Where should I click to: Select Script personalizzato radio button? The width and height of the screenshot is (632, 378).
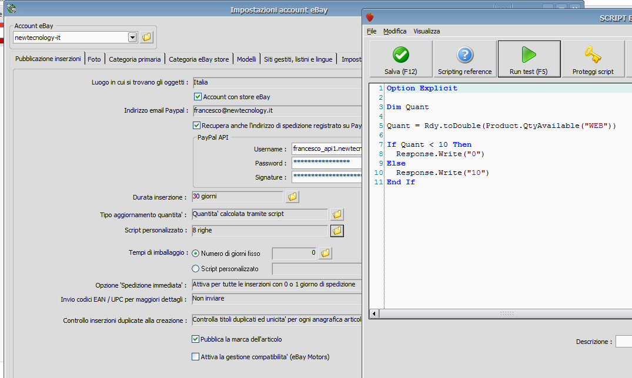click(x=196, y=268)
